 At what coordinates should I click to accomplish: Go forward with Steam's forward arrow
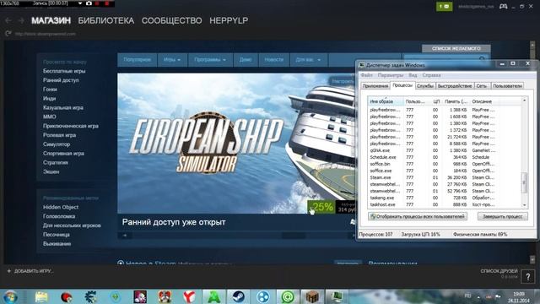tap(21, 20)
